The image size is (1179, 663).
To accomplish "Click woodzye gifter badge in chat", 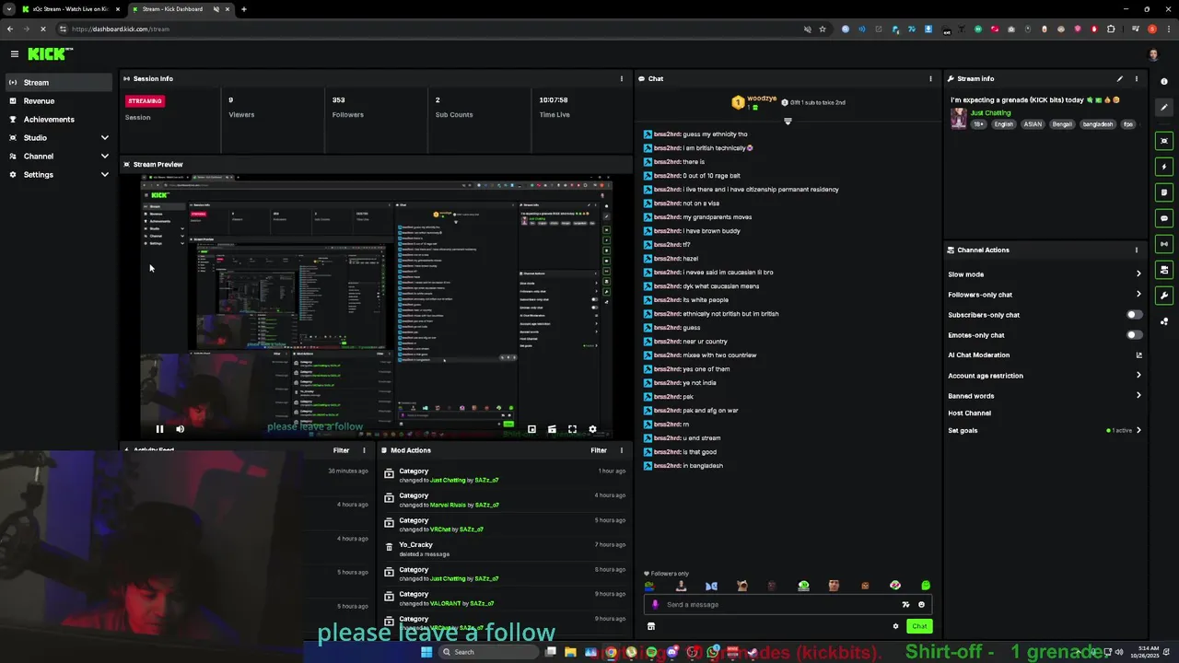I will pos(738,102).
